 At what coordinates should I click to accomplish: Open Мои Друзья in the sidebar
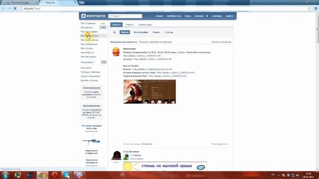pos(87,27)
